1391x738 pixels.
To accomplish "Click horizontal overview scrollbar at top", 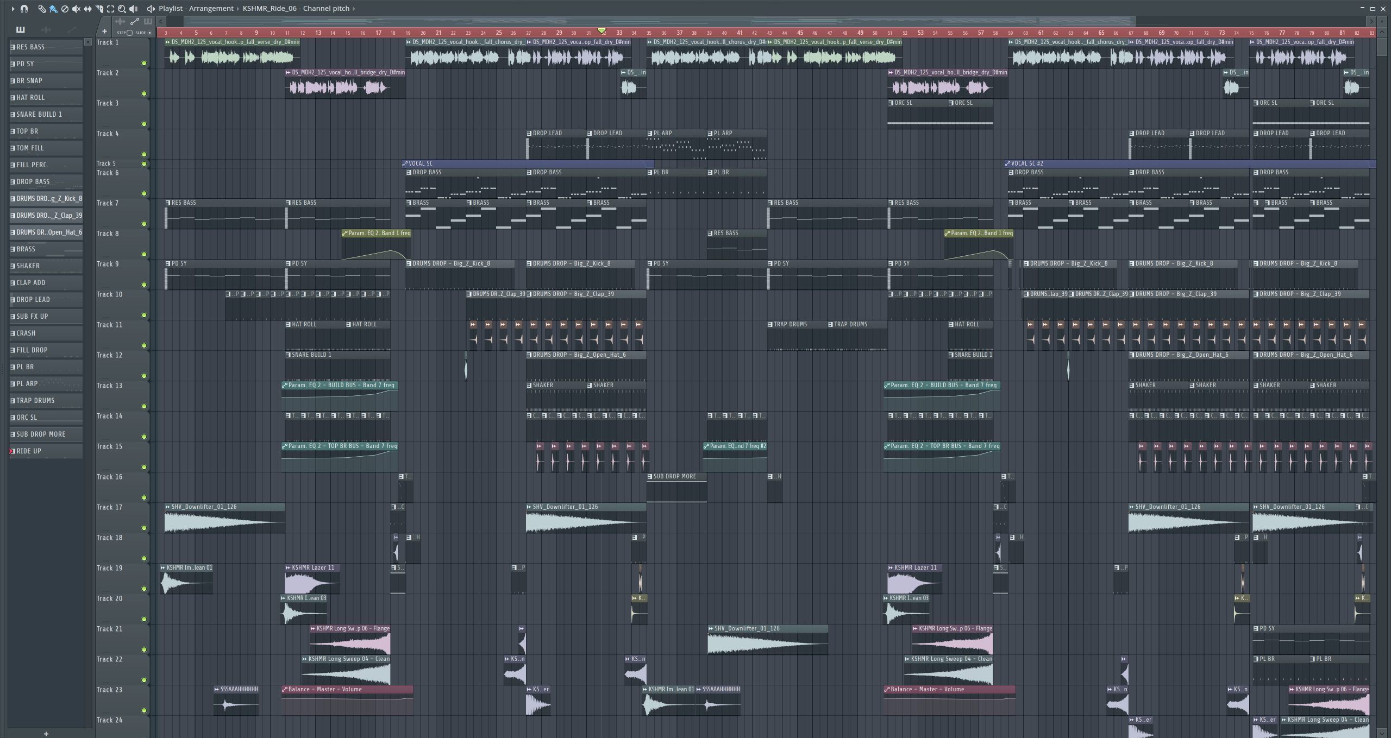I will [x=659, y=21].
